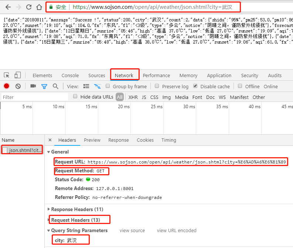
Task: Stop recording network log red button
Action: click(7, 86)
